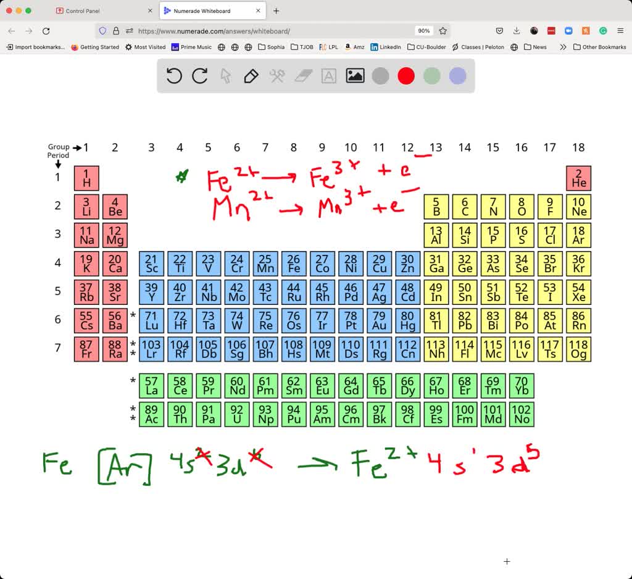Screen dimensions: 632x579
Task: Click the shapes/tools icon on the whiteboard toolbar
Action: (276, 75)
